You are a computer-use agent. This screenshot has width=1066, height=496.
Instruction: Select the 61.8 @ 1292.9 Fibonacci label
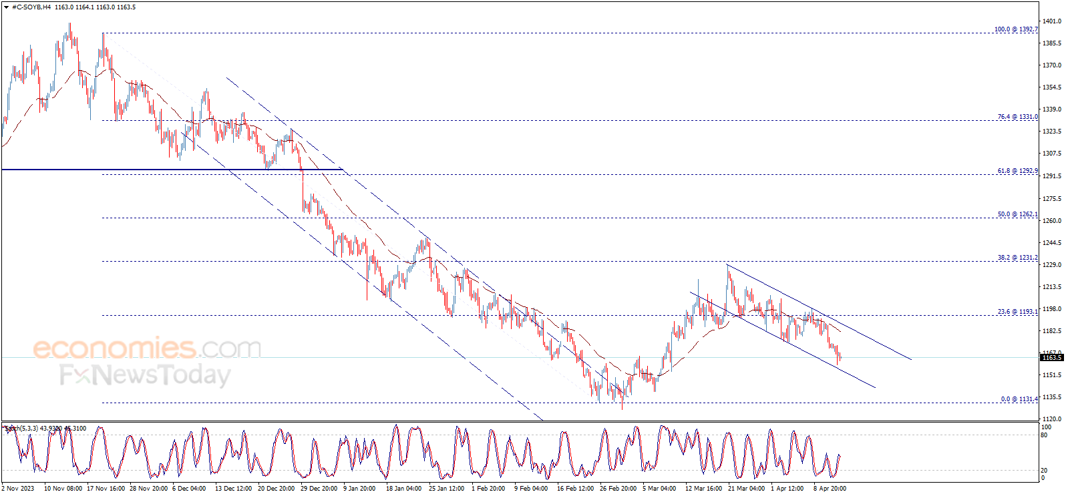[x=1017, y=171]
